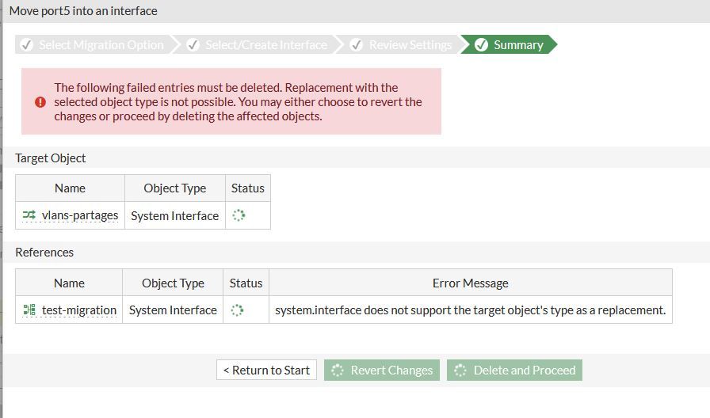Viewport: 710px width, 418px height.
Task: Click the Select/Create Interface checkmark icon
Action: pos(193,45)
